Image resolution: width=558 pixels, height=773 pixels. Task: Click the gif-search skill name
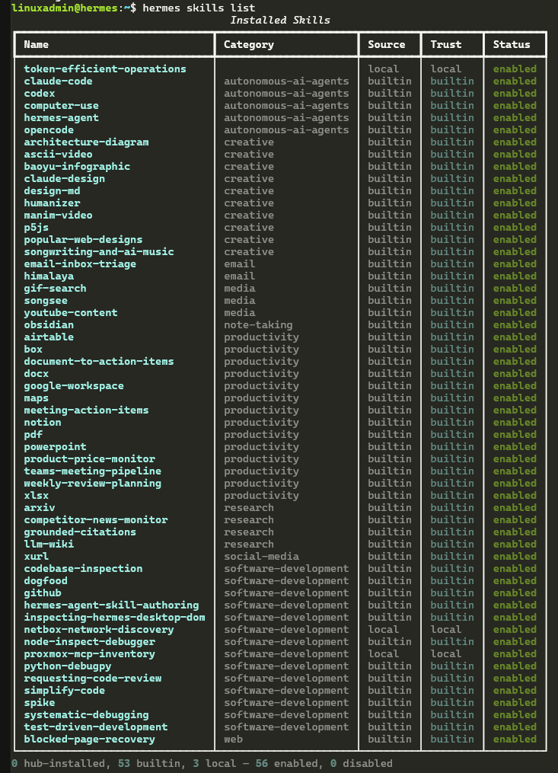[56, 289]
